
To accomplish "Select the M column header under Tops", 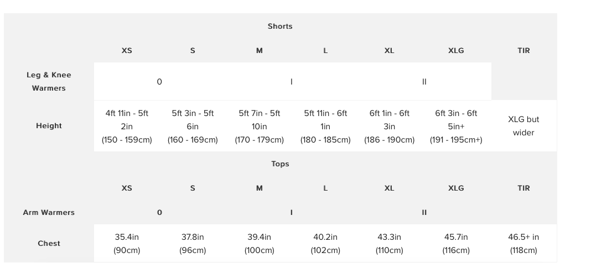I will coord(260,188).
